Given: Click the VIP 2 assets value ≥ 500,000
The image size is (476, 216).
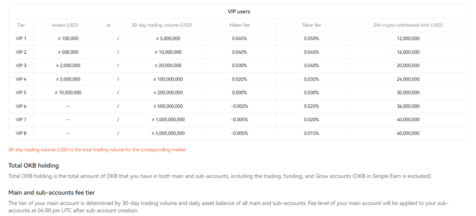Looking at the screenshot, I should click(68, 52).
